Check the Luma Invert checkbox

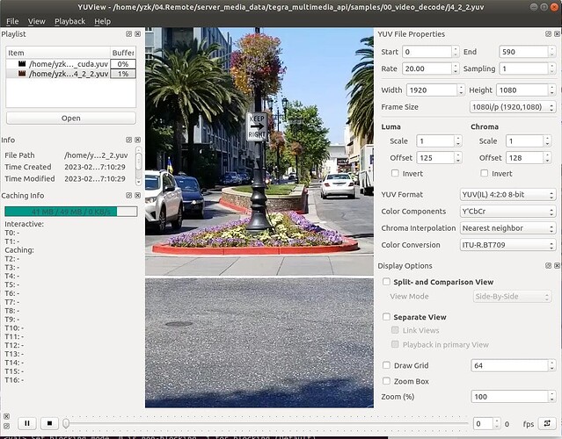[395, 173]
